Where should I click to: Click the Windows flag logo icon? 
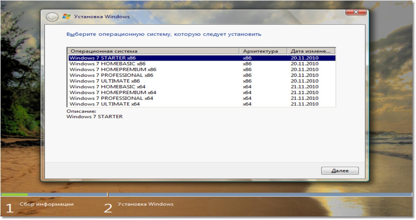[66, 16]
